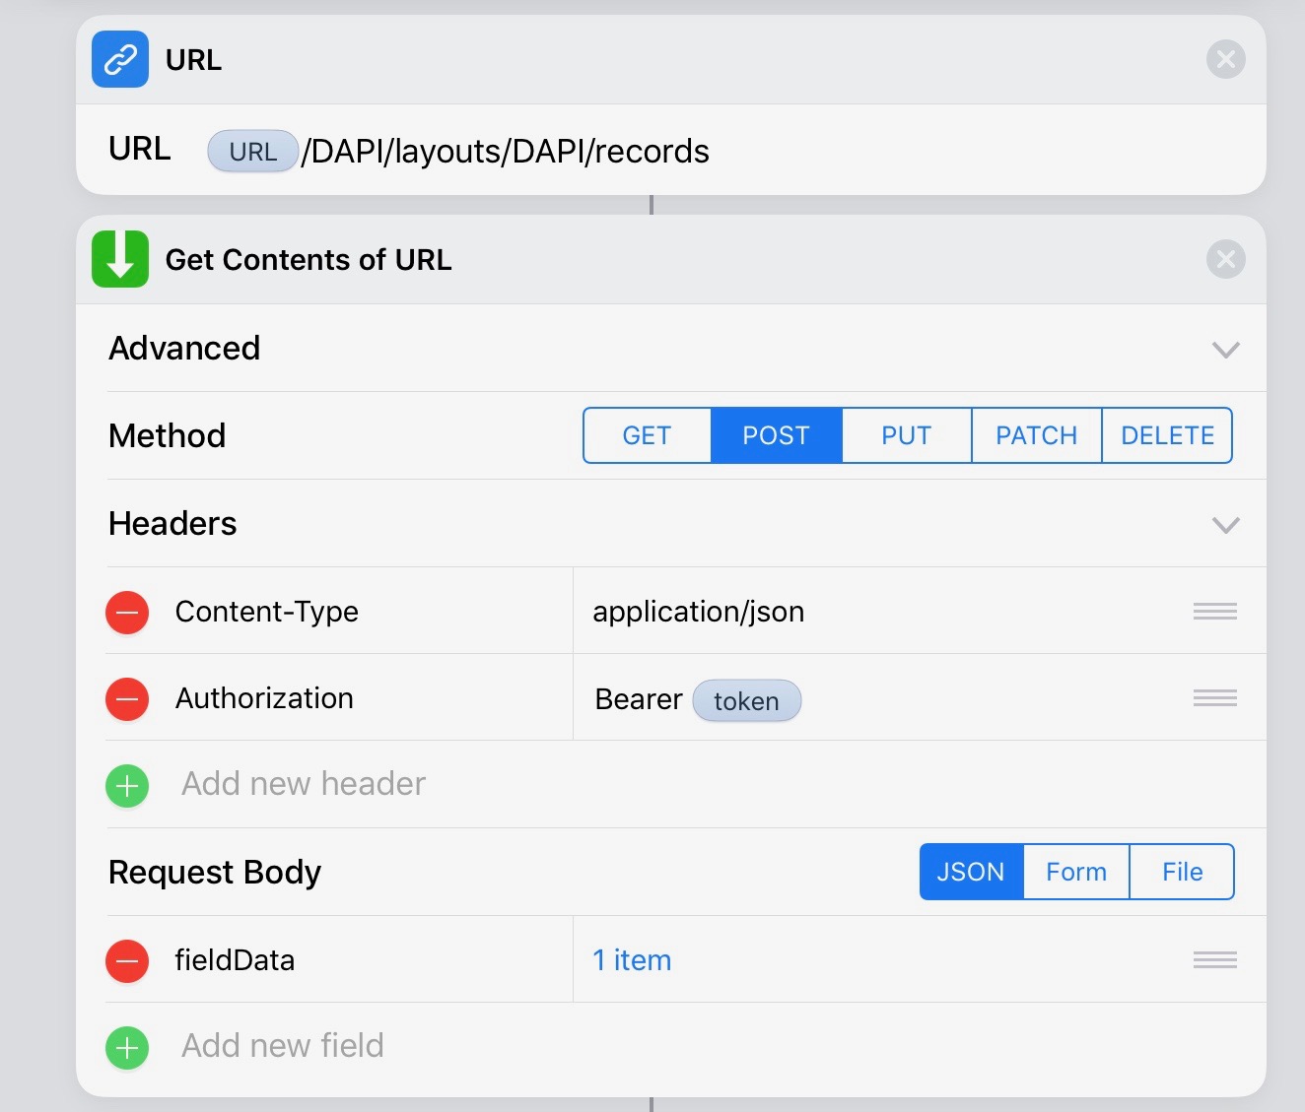Viewport: 1305px width, 1112px height.
Task: Collapse the Headers section chevron
Action: click(1225, 525)
